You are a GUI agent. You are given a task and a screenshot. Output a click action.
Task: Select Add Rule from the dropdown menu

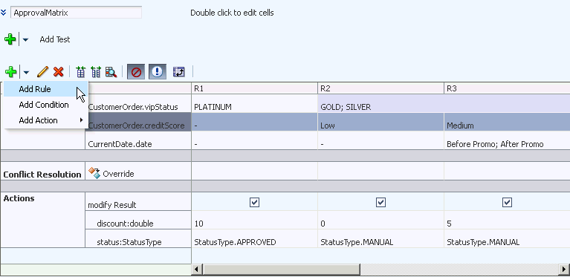(x=46, y=89)
